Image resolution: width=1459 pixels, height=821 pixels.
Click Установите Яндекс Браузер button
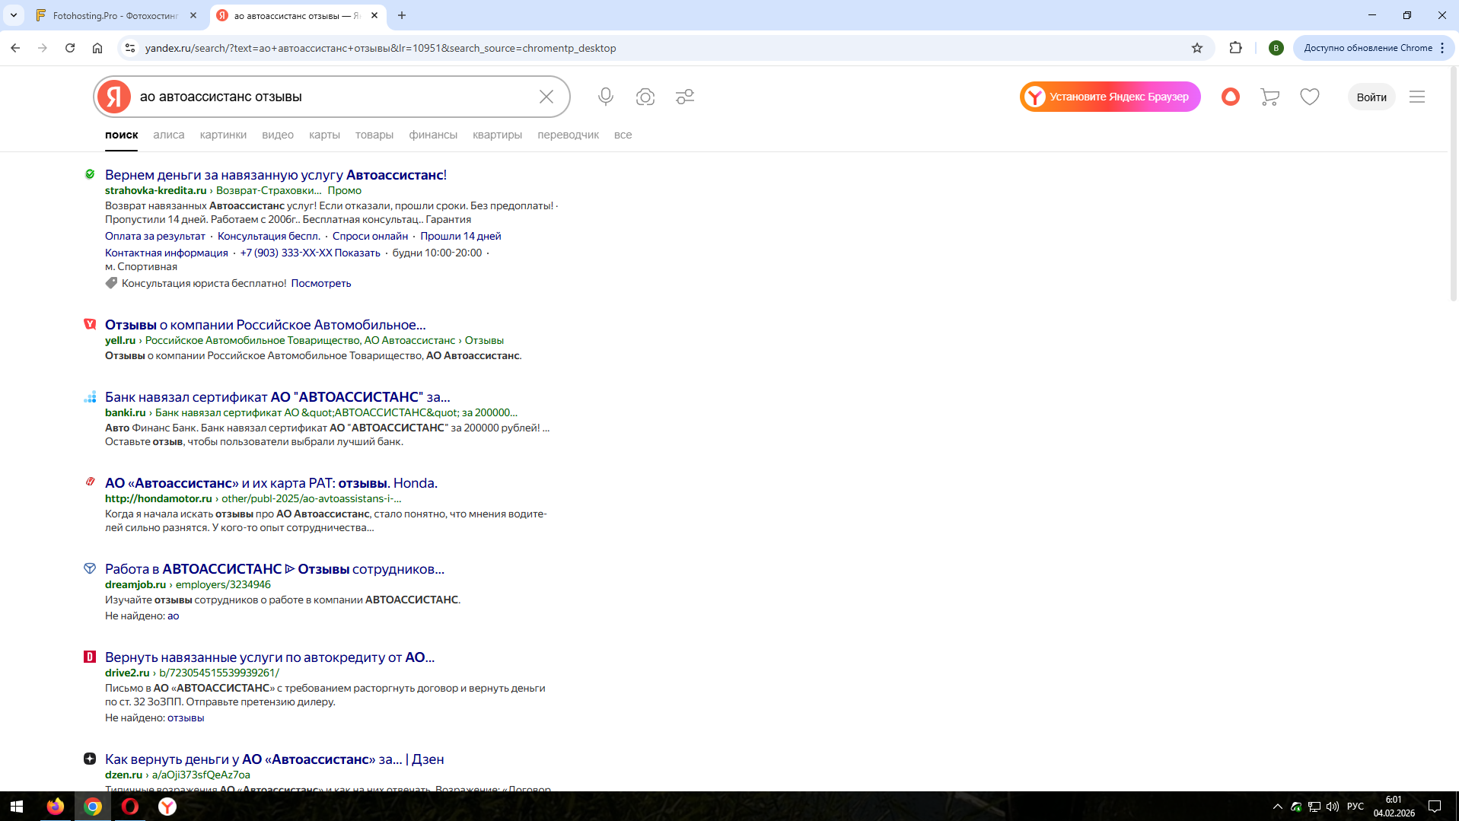point(1110,97)
